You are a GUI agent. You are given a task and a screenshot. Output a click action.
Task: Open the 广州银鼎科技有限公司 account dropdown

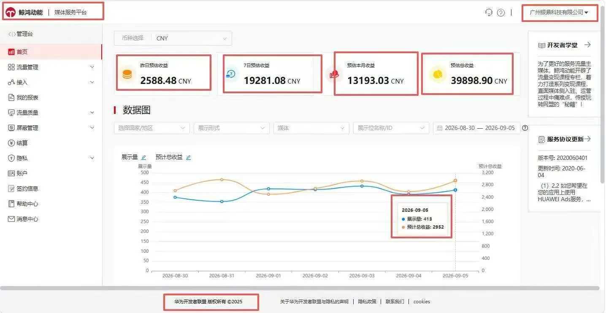tap(559, 13)
